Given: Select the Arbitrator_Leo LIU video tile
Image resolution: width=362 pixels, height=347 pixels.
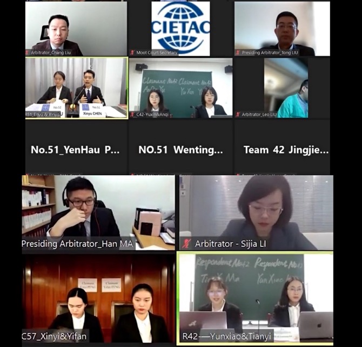Looking at the screenshot, I should [x=282, y=88].
